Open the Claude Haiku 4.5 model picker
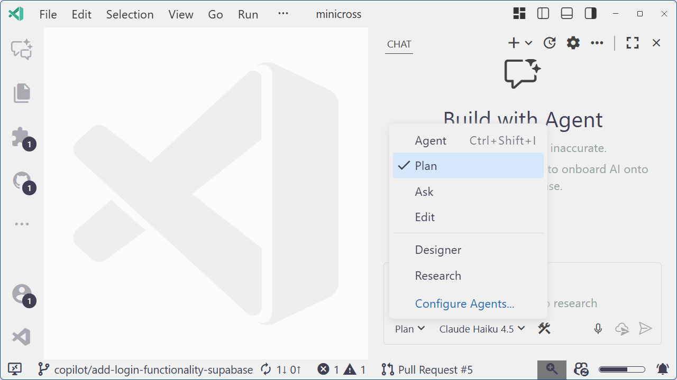The width and height of the screenshot is (677, 380). (x=481, y=328)
